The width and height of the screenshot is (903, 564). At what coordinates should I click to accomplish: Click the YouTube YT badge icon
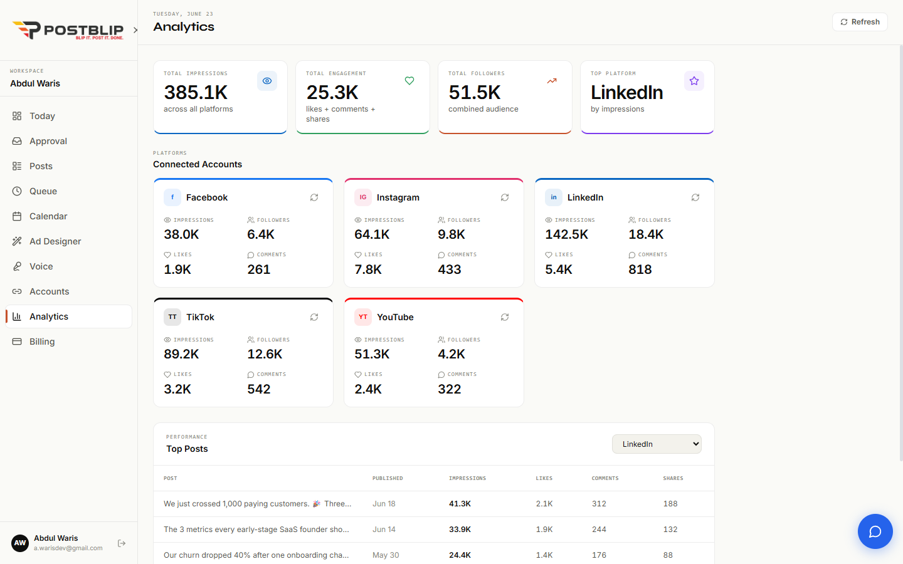coord(363,317)
